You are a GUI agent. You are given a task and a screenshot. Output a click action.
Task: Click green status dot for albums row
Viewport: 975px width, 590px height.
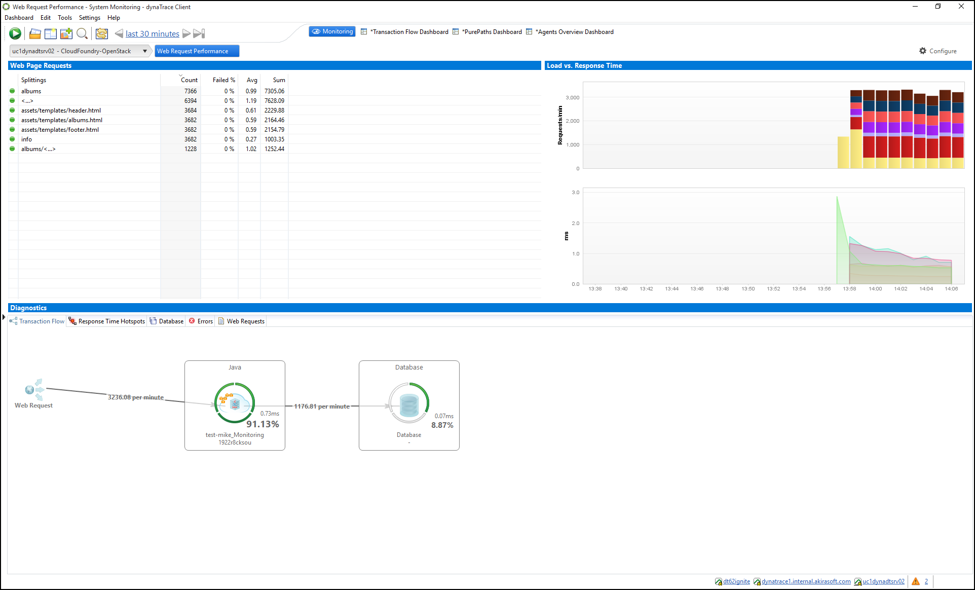coord(12,91)
